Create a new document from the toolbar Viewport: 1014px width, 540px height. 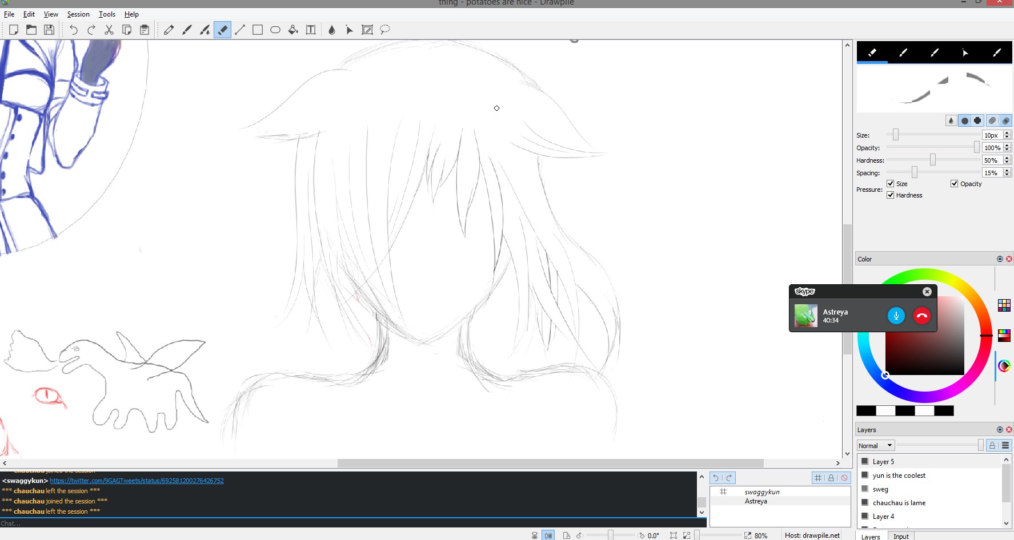point(13,30)
